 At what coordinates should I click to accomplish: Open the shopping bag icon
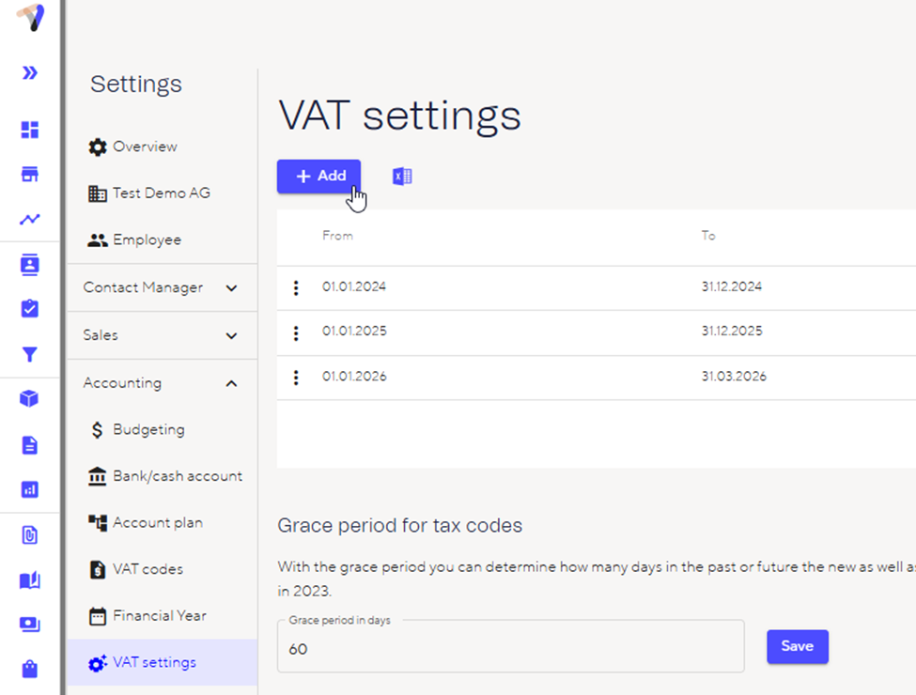pyautogui.click(x=30, y=669)
